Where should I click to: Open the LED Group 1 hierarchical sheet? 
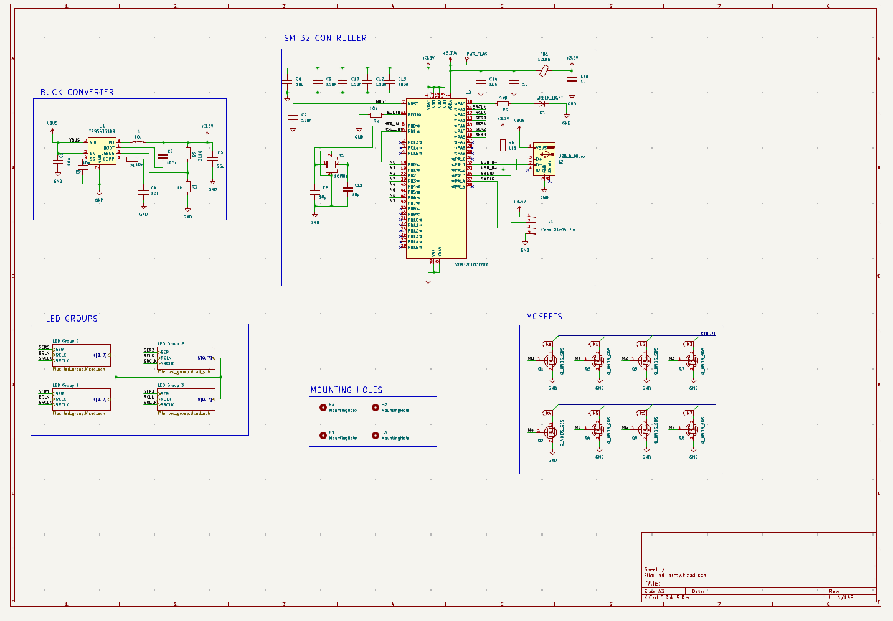82,399
